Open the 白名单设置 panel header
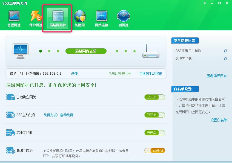 pos(185,89)
